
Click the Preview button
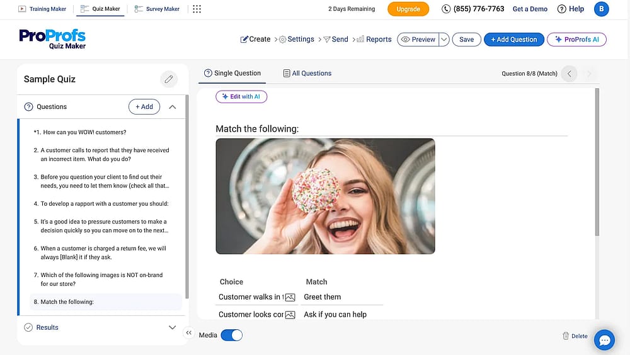click(x=418, y=40)
